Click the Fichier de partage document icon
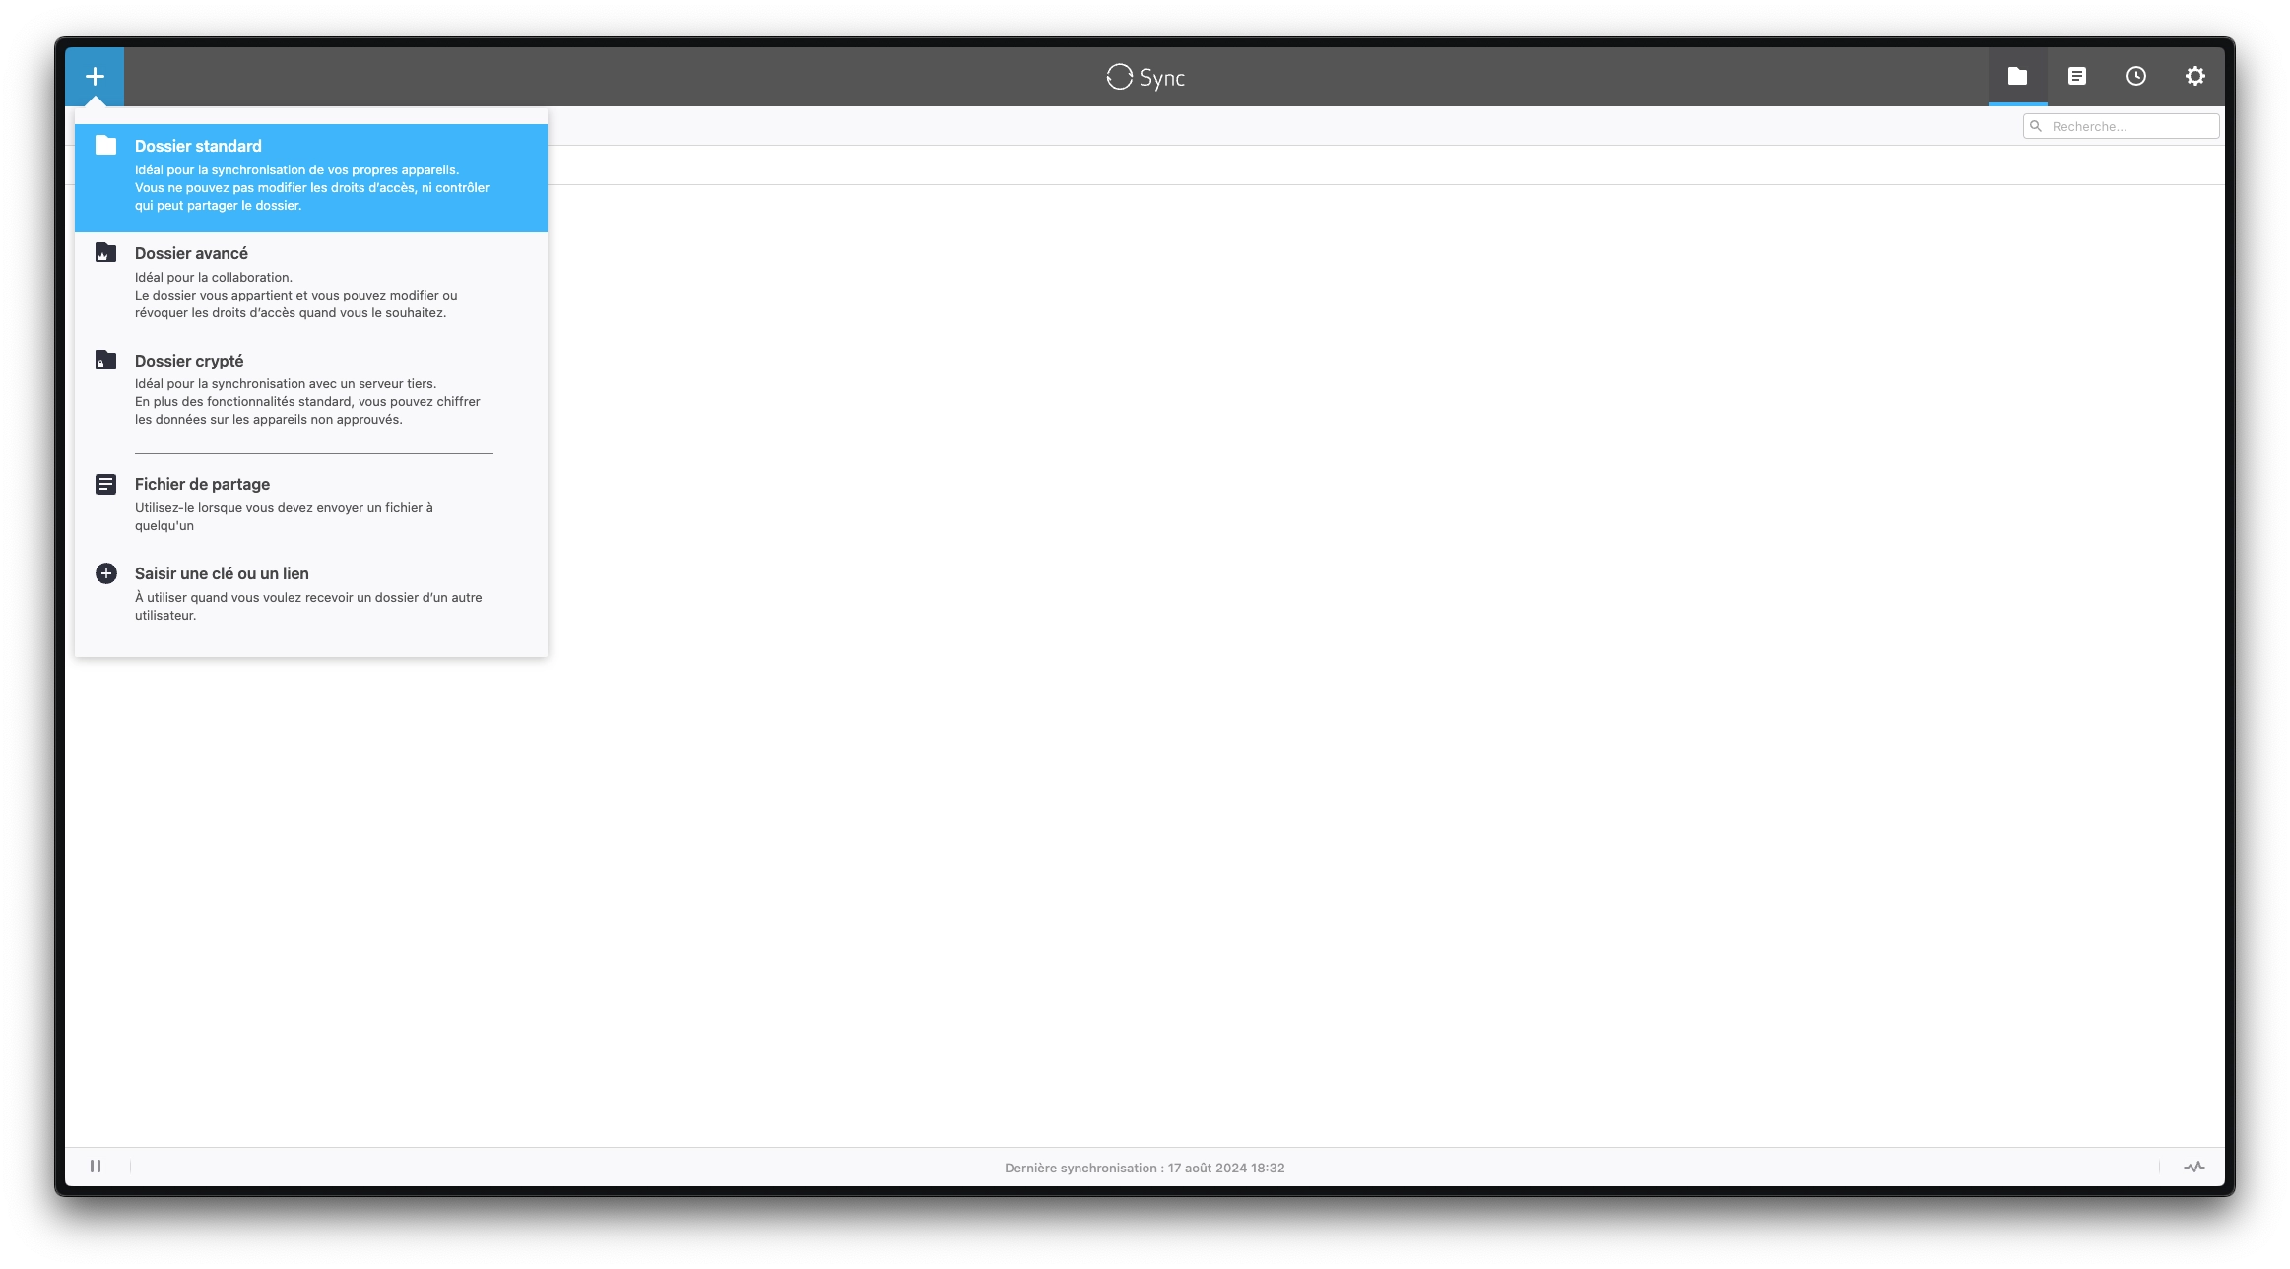 105,484
